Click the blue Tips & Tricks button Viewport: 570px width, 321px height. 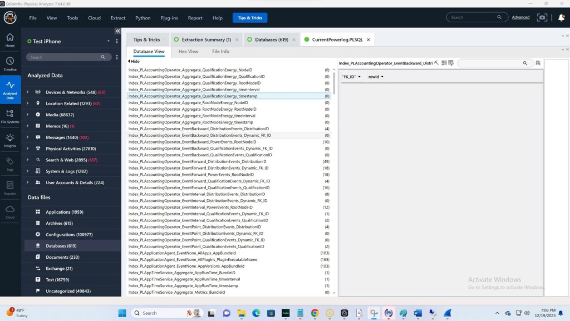click(x=250, y=18)
